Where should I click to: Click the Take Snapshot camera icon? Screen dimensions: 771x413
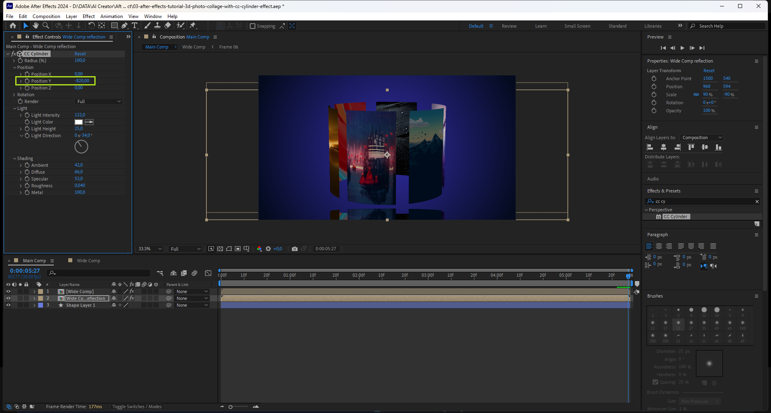(x=295, y=249)
